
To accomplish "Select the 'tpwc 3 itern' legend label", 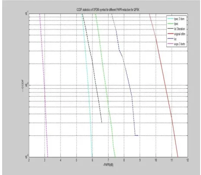I will 179,19.
